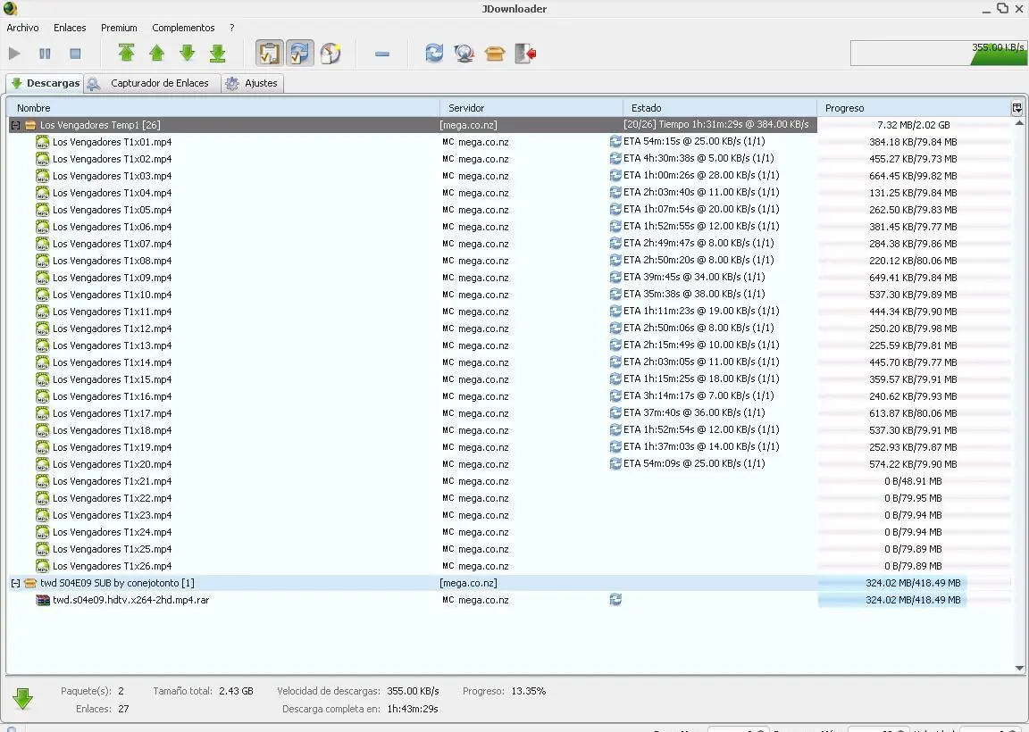The width and height of the screenshot is (1029, 732).
Task: Click the vertical scrollbar down arrow
Action: point(1019,669)
